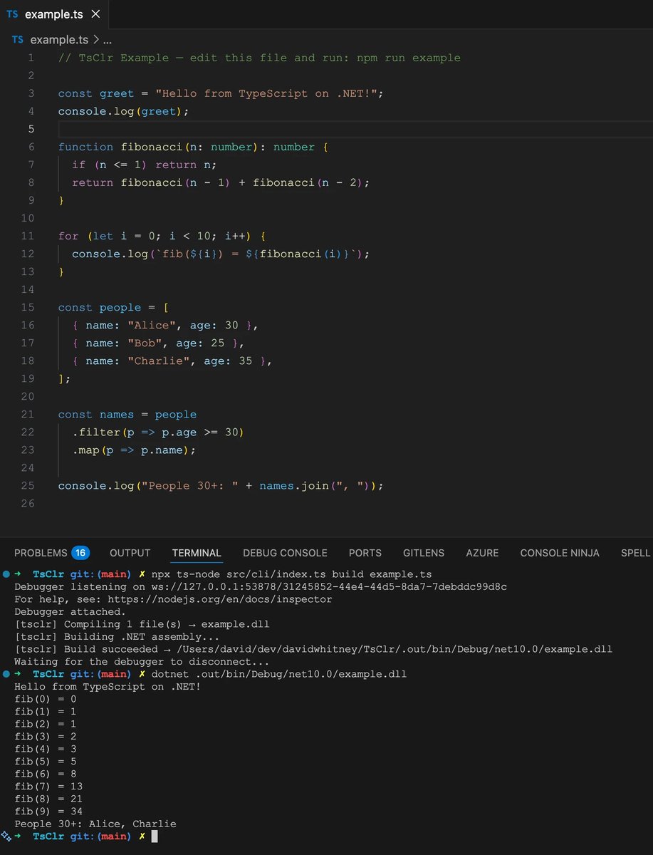Click line number 5 in gutter
The width and height of the screenshot is (653, 855).
(x=31, y=129)
